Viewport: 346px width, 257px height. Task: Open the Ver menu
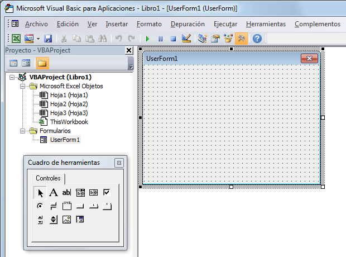(92, 24)
